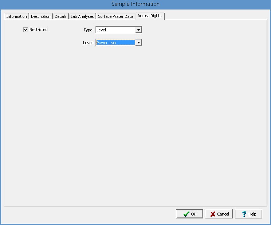This screenshot has width=271, height=225.
Task: Click the Sample Information title bar
Action: (x=135, y=4)
